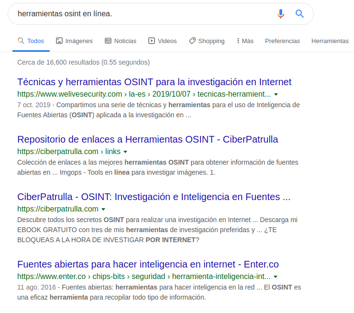Click 'EBOOK GRATUITO' snippet text
354x313 pixels.
47,230
